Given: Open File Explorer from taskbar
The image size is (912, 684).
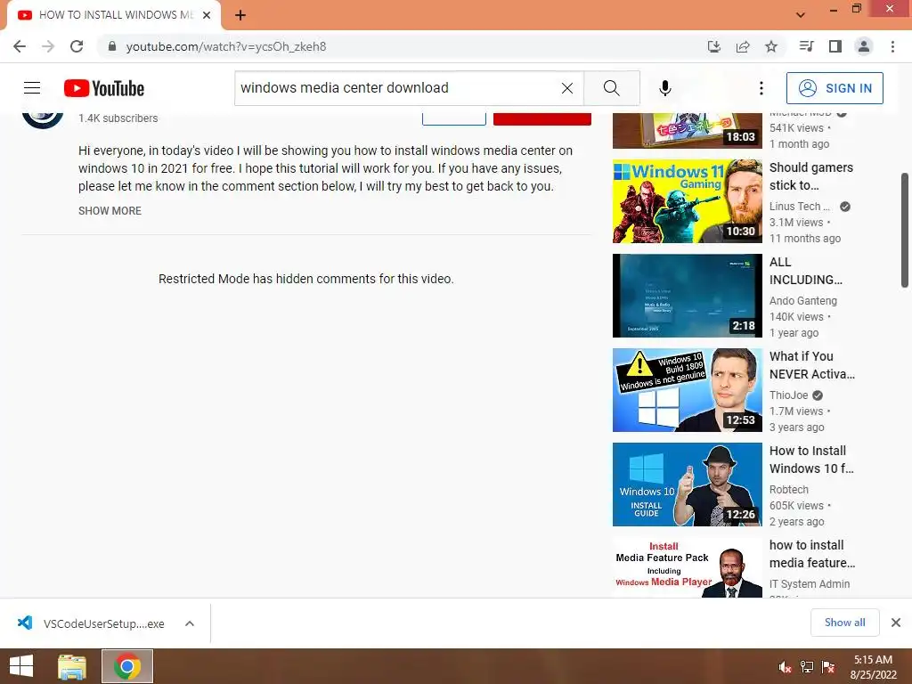Looking at the screenshot, I should pos(72,666).
